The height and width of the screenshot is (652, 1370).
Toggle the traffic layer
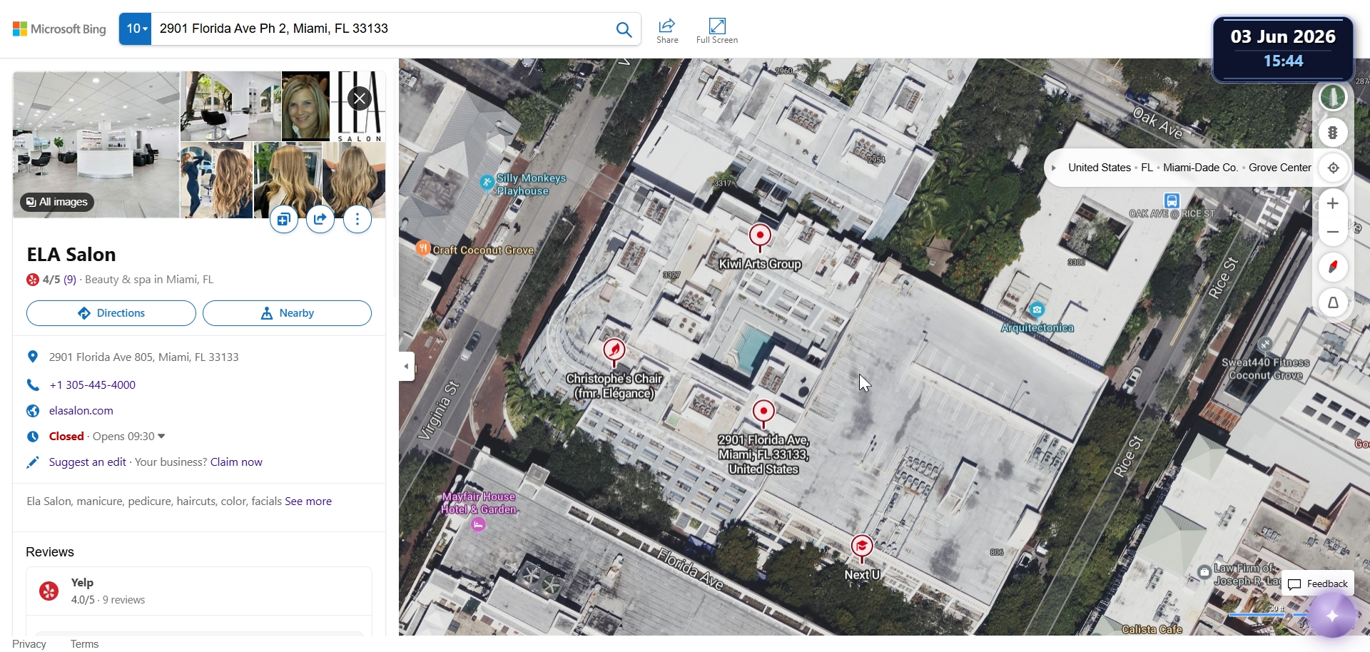[x=1333, y=133]
